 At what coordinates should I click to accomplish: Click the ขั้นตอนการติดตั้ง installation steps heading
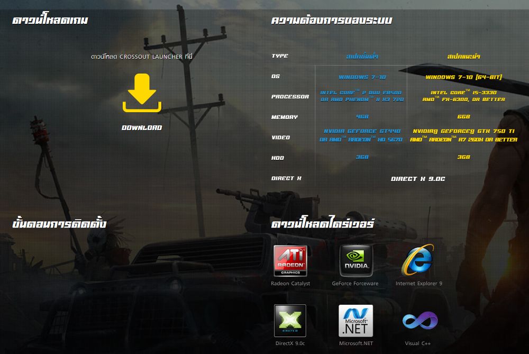(59, 224)
